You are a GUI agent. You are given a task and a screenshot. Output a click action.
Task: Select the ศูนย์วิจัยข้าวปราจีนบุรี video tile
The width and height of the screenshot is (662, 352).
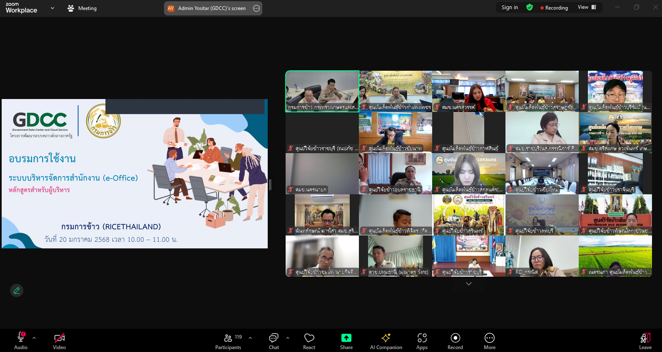pyautogui.click(x=615, y=174)
